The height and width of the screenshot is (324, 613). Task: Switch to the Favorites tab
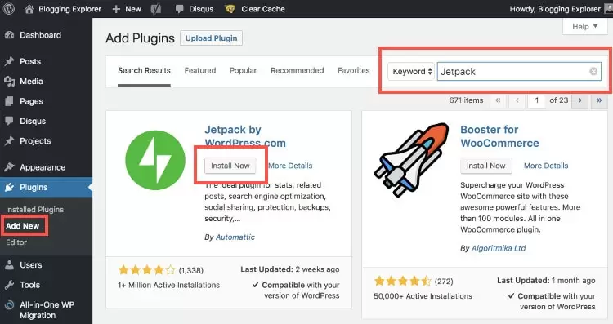(x=353, y=71)
